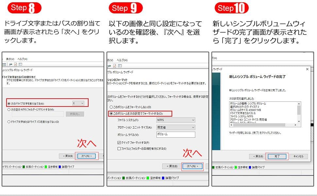317x196 pixels.
Task: Click inside the ボリューム ラベル input field
Action: 175,135
